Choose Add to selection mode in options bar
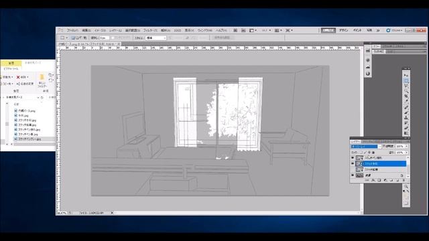429x241 pixels. 77,37
